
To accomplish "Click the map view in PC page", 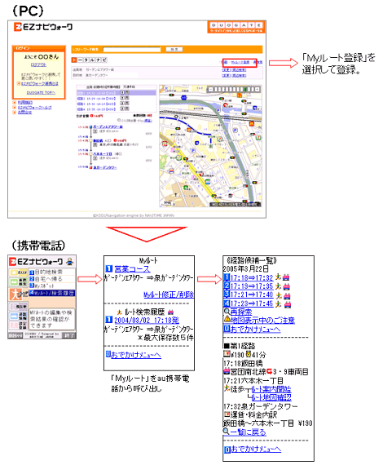I will pos(210,145).
